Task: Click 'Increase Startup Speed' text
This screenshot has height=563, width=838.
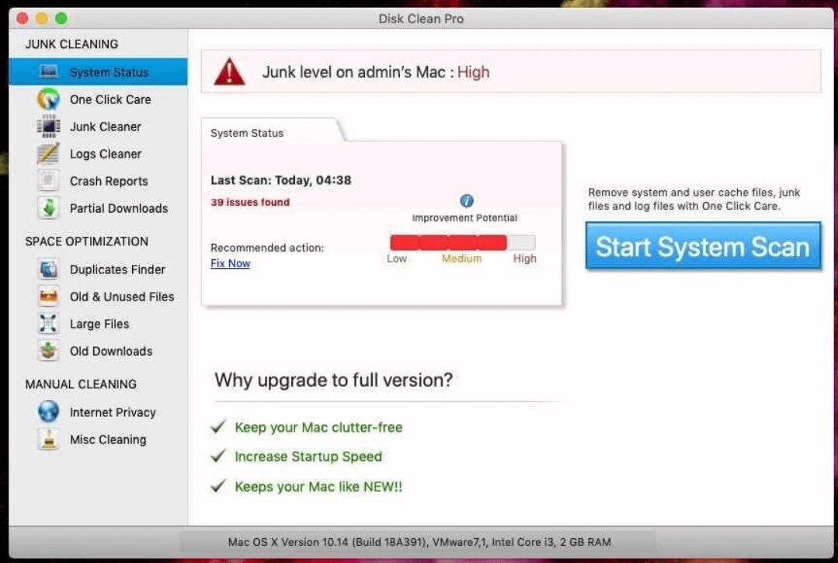Action: pyautogui.click(x=308, y=457)
